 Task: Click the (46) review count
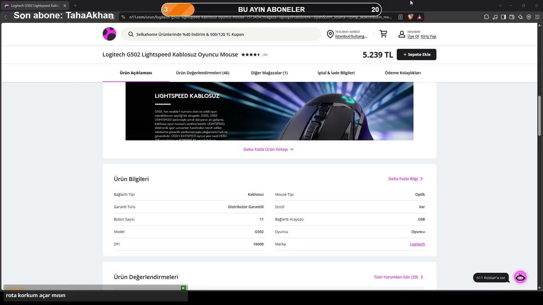click(265, 55)
